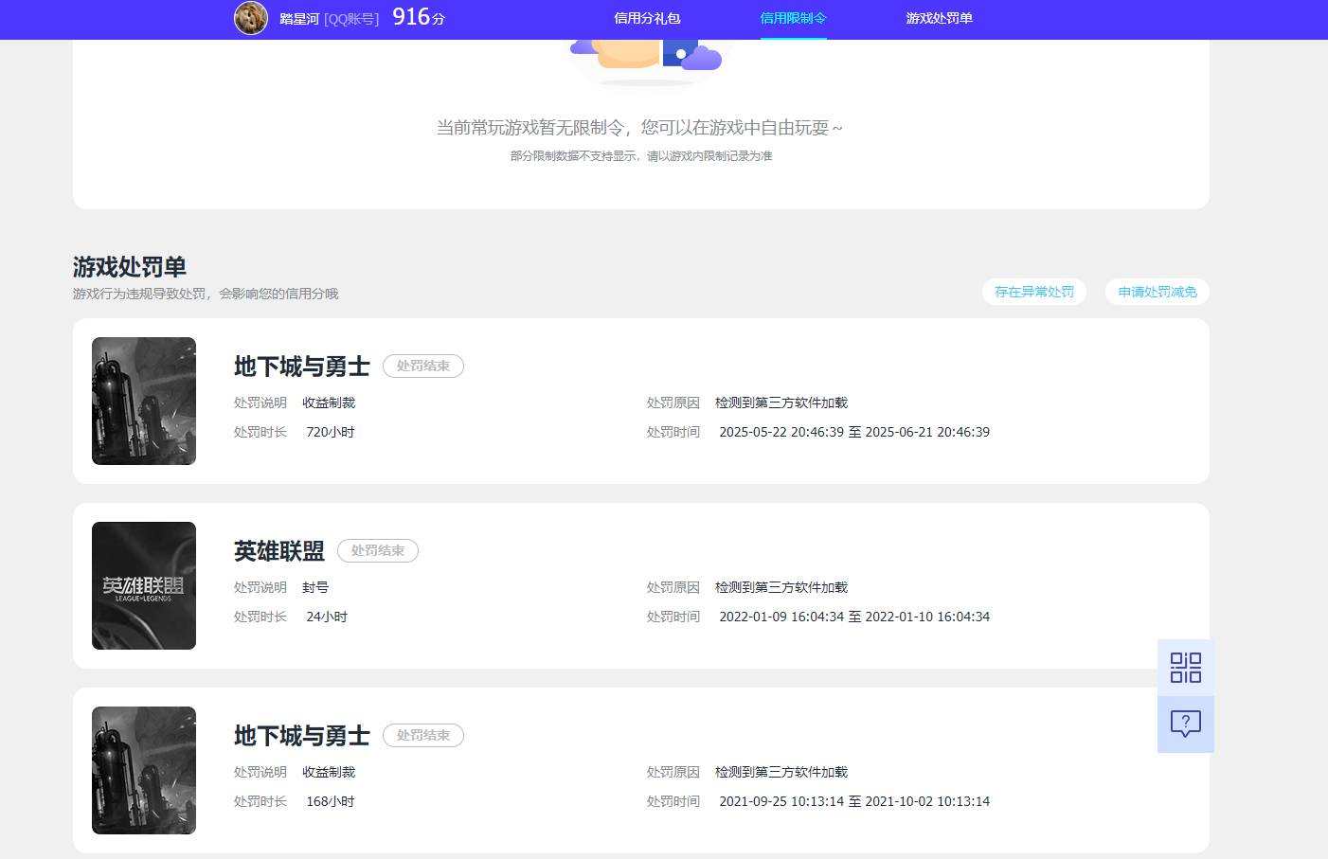Open the QR code floating icon
Screen dimensions: 1328x859
(1186, 668)
